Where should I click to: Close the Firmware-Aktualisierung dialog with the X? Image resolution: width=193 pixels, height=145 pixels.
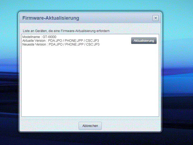coord(156,18)
